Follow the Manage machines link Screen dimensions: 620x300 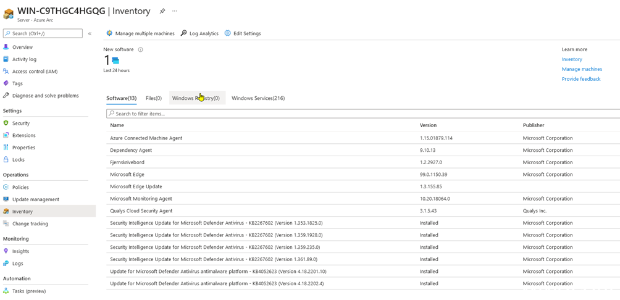click(x=582, y=69)
